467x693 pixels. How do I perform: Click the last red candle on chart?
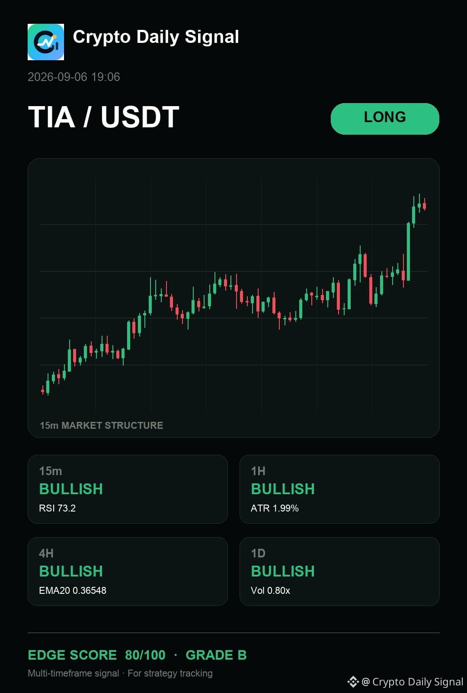425,205
